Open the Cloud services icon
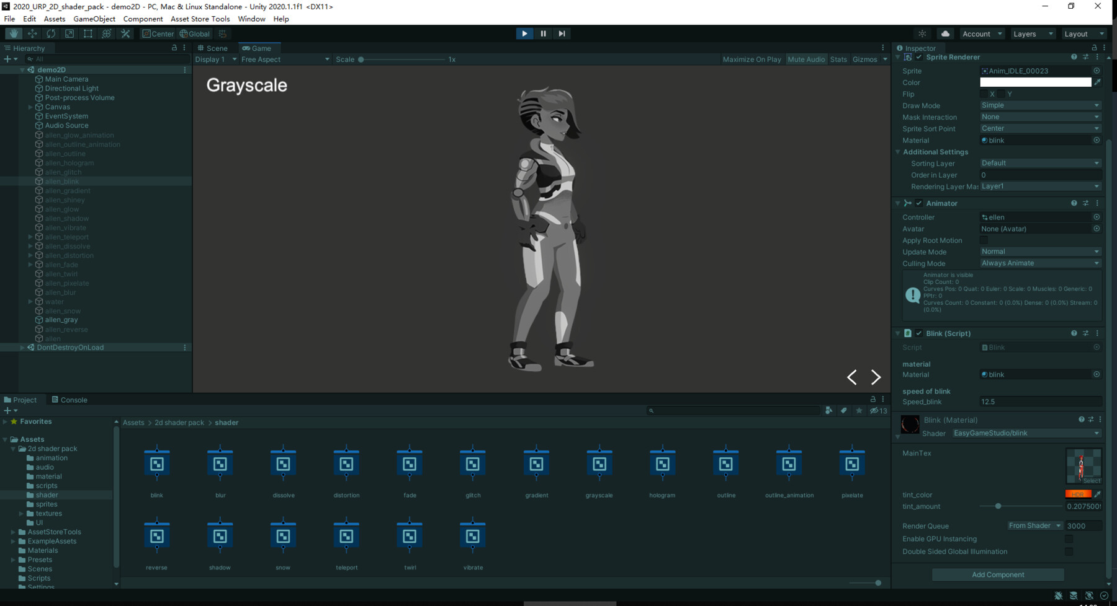The height and width of the screenshot is (606, 1117). (945, 33)
